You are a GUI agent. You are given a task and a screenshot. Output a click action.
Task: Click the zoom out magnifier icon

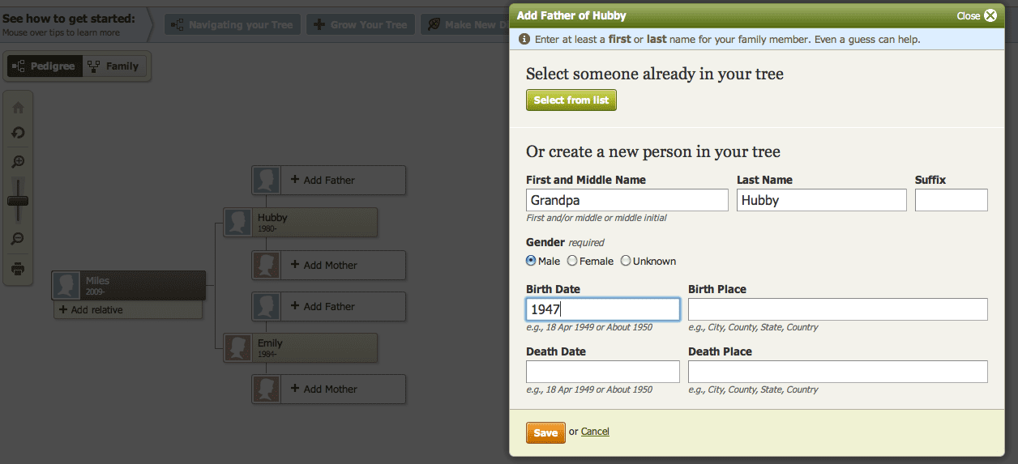click(x=18, y=239)
